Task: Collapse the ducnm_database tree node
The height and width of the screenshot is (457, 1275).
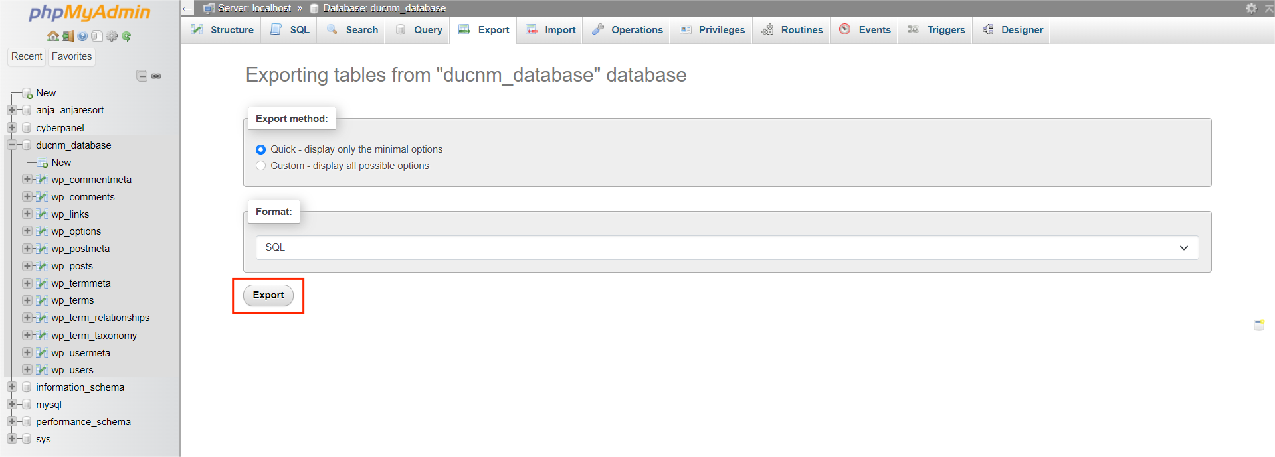Action: (11, 145)
